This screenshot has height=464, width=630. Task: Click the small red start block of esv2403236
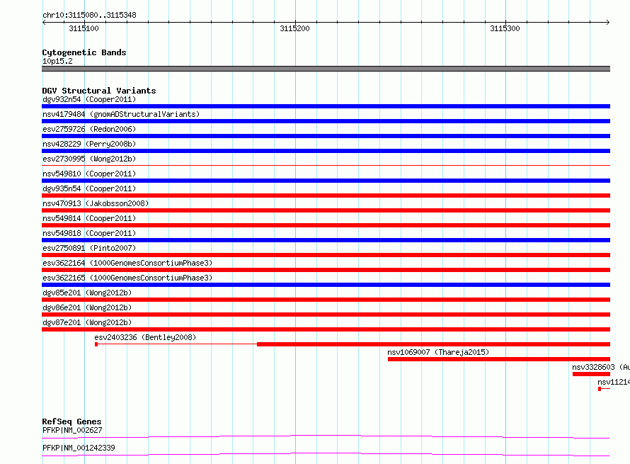point(96,344)
